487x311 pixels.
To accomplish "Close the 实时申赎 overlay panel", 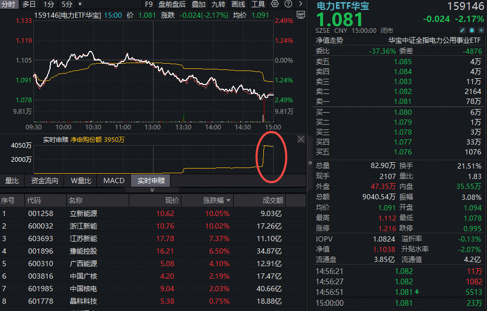I will (x=301, y=139).
